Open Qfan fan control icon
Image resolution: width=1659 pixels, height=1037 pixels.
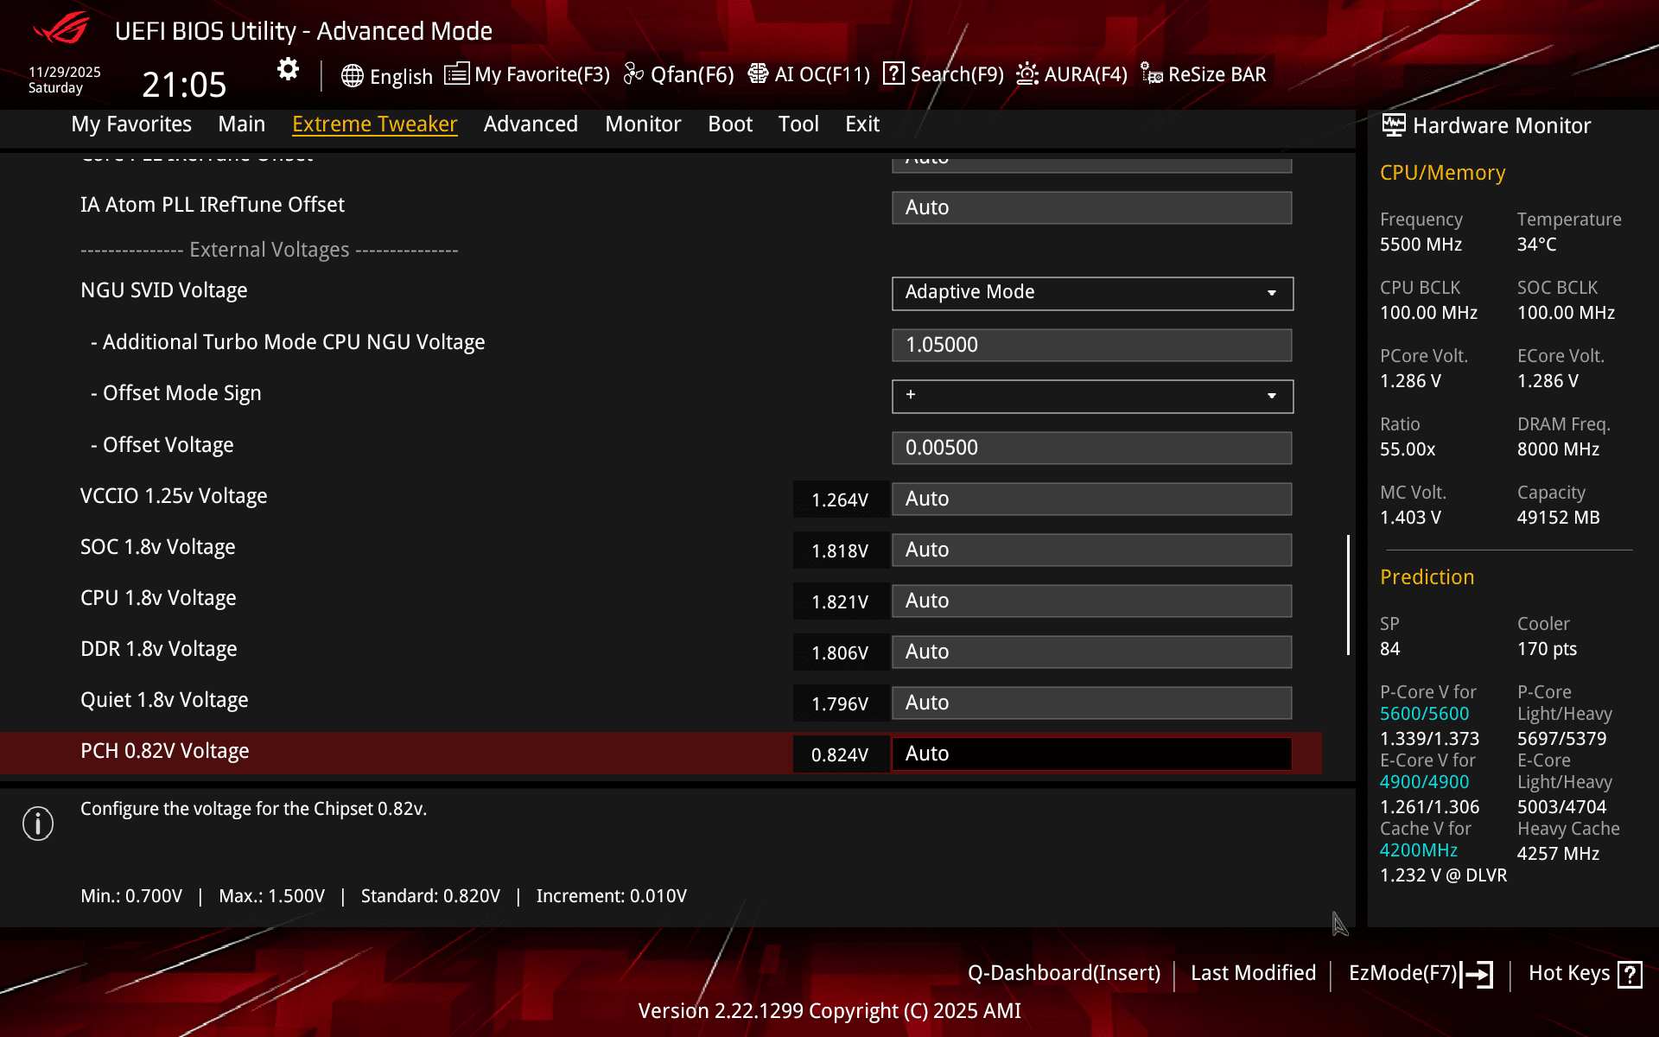click(633, 74)
